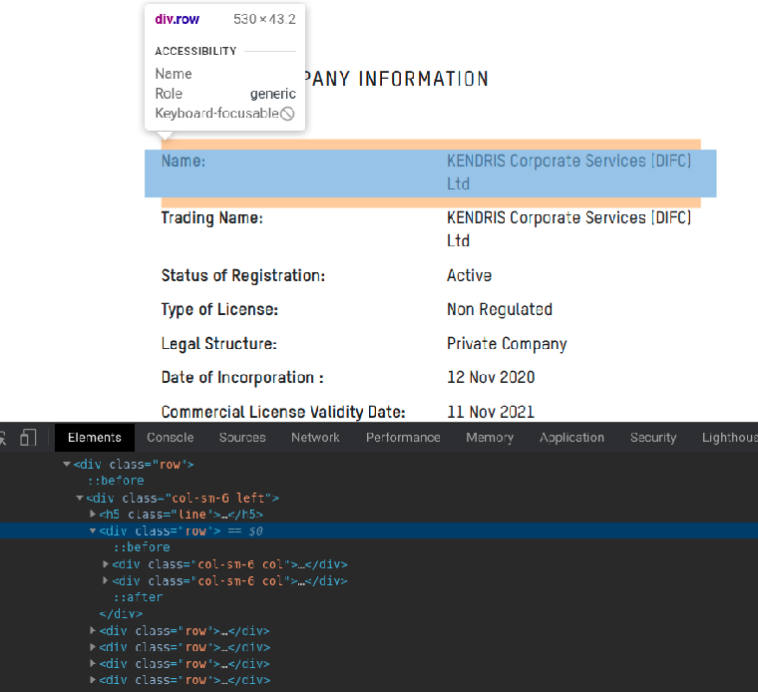Collapse the top div class row node

pos(67,464)
